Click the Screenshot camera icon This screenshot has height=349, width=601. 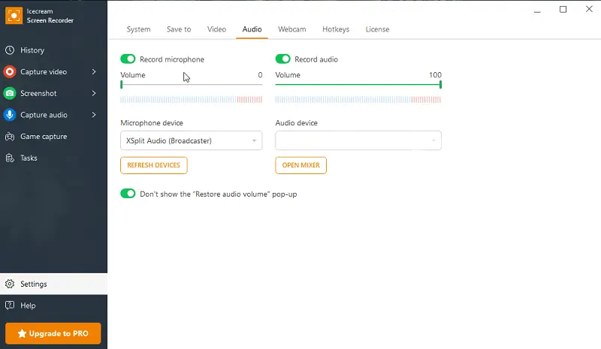[x=10, y=93]
